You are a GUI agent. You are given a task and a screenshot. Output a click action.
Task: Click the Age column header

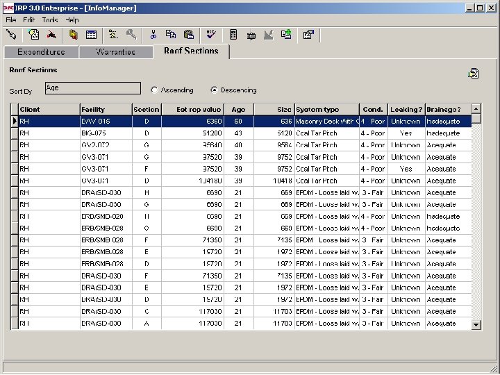238,110
